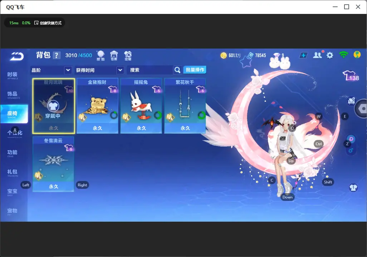Click the Left key hint button
The image size is (367, 257).
coord(26,185)
